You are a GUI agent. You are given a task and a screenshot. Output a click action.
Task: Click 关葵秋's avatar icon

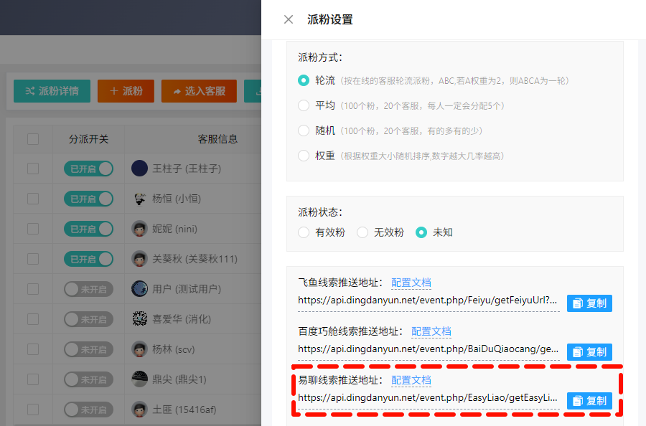140,259
